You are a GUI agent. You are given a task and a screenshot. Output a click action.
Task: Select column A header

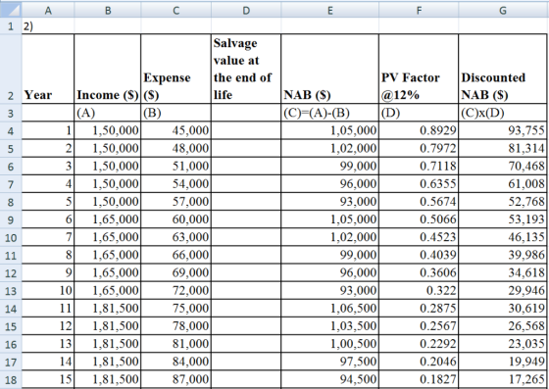48,11
